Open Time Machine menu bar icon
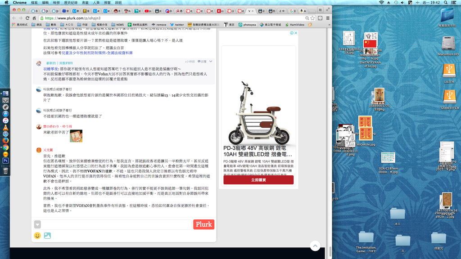Viewport: 461px width, 259px height. click(396, 3)
